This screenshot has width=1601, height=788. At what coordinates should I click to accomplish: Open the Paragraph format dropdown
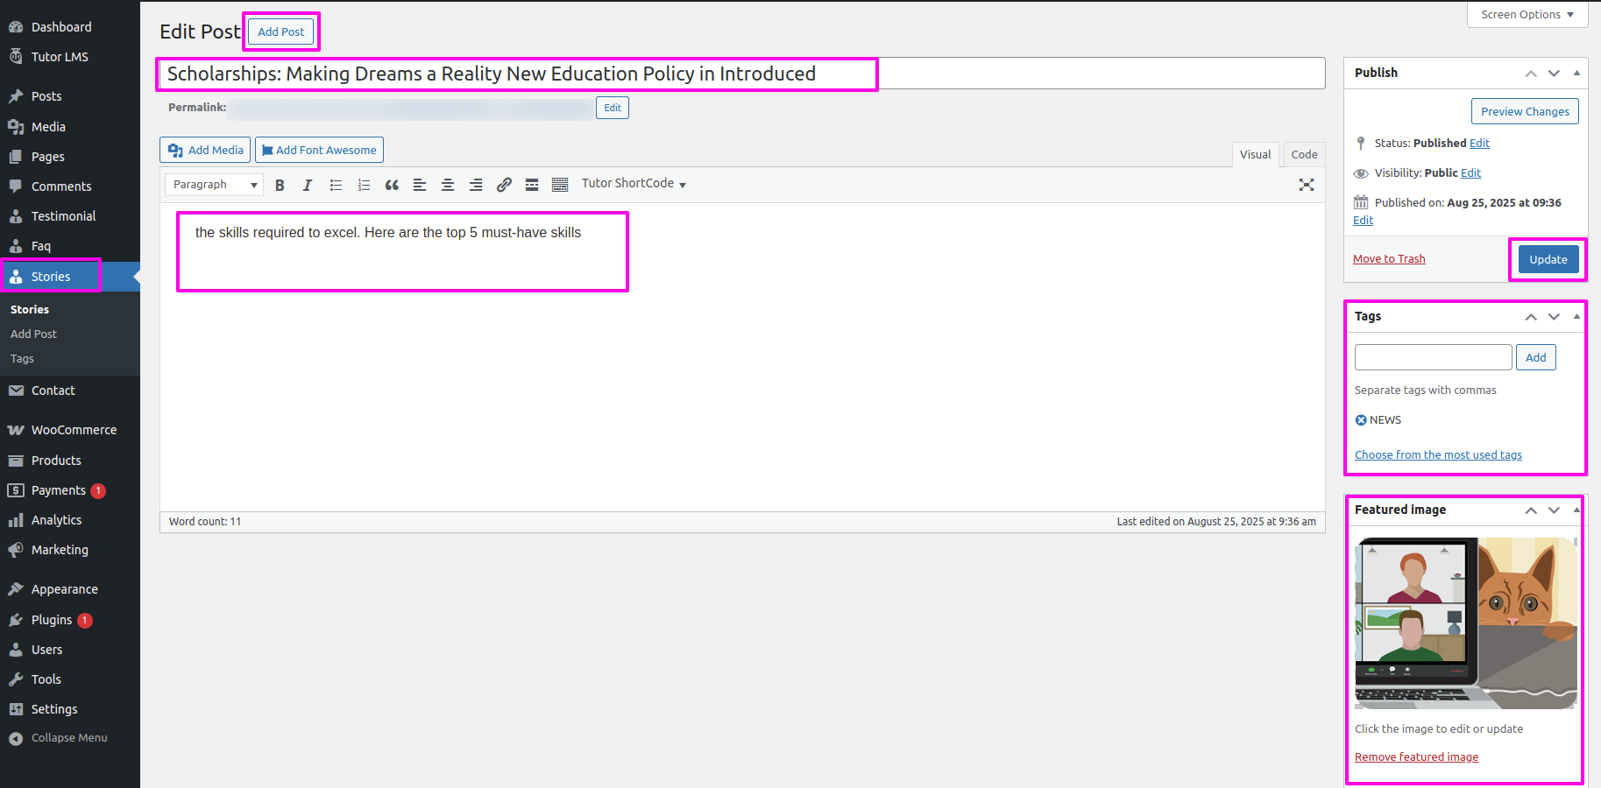coord(215,185)
